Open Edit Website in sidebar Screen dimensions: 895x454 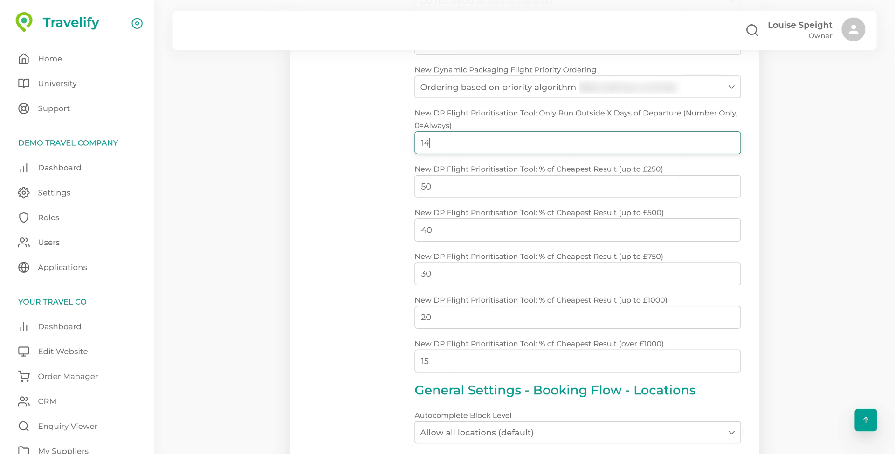point(62,352)
